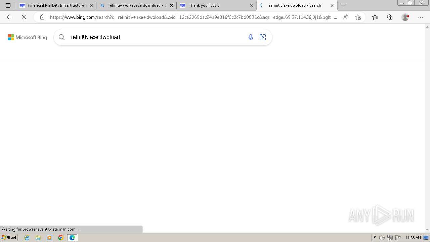Show hidden system tray icons

coord(375,237)
